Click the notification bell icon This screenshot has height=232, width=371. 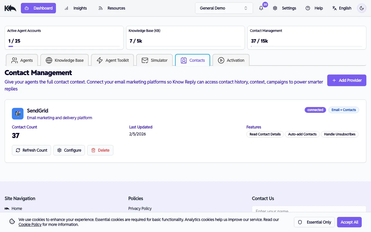261,8
